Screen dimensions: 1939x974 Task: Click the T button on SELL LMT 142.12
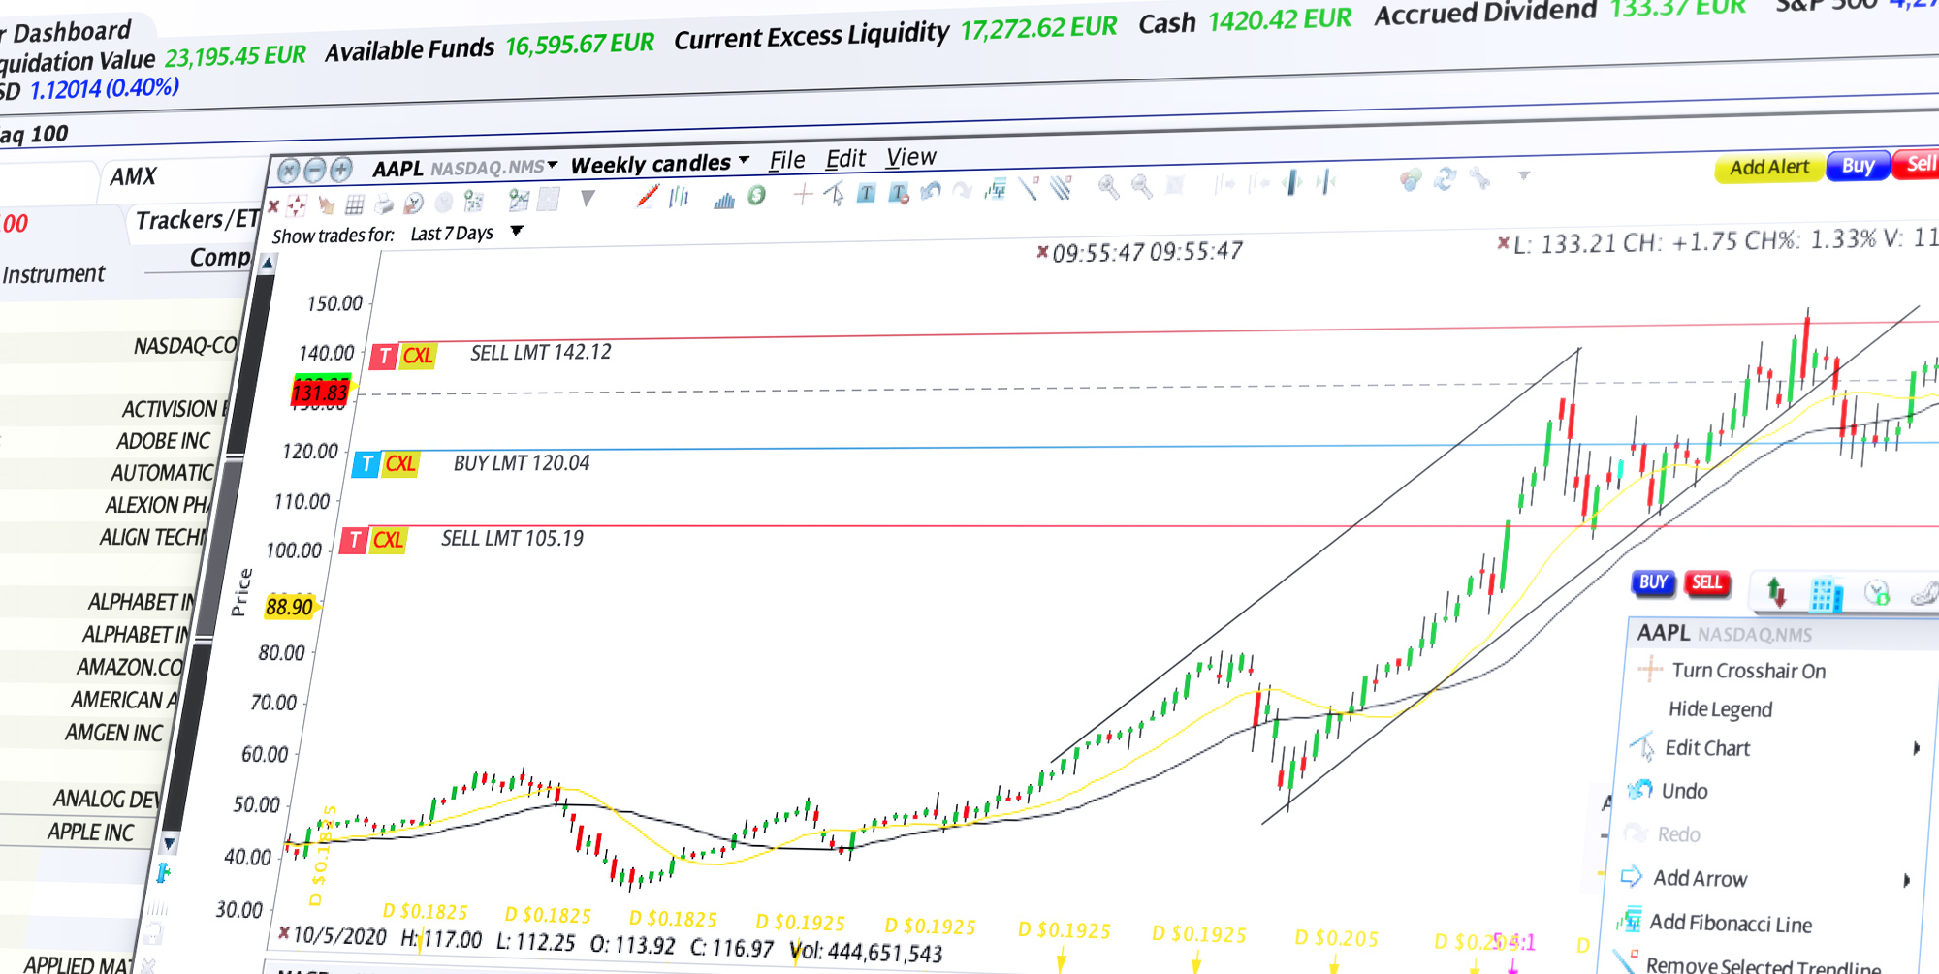tap(384, 357)
